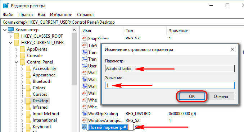This screenshot has width=244, height=132.
Task: Collapse the Control Panel node arrow
Action: point(17,62)
